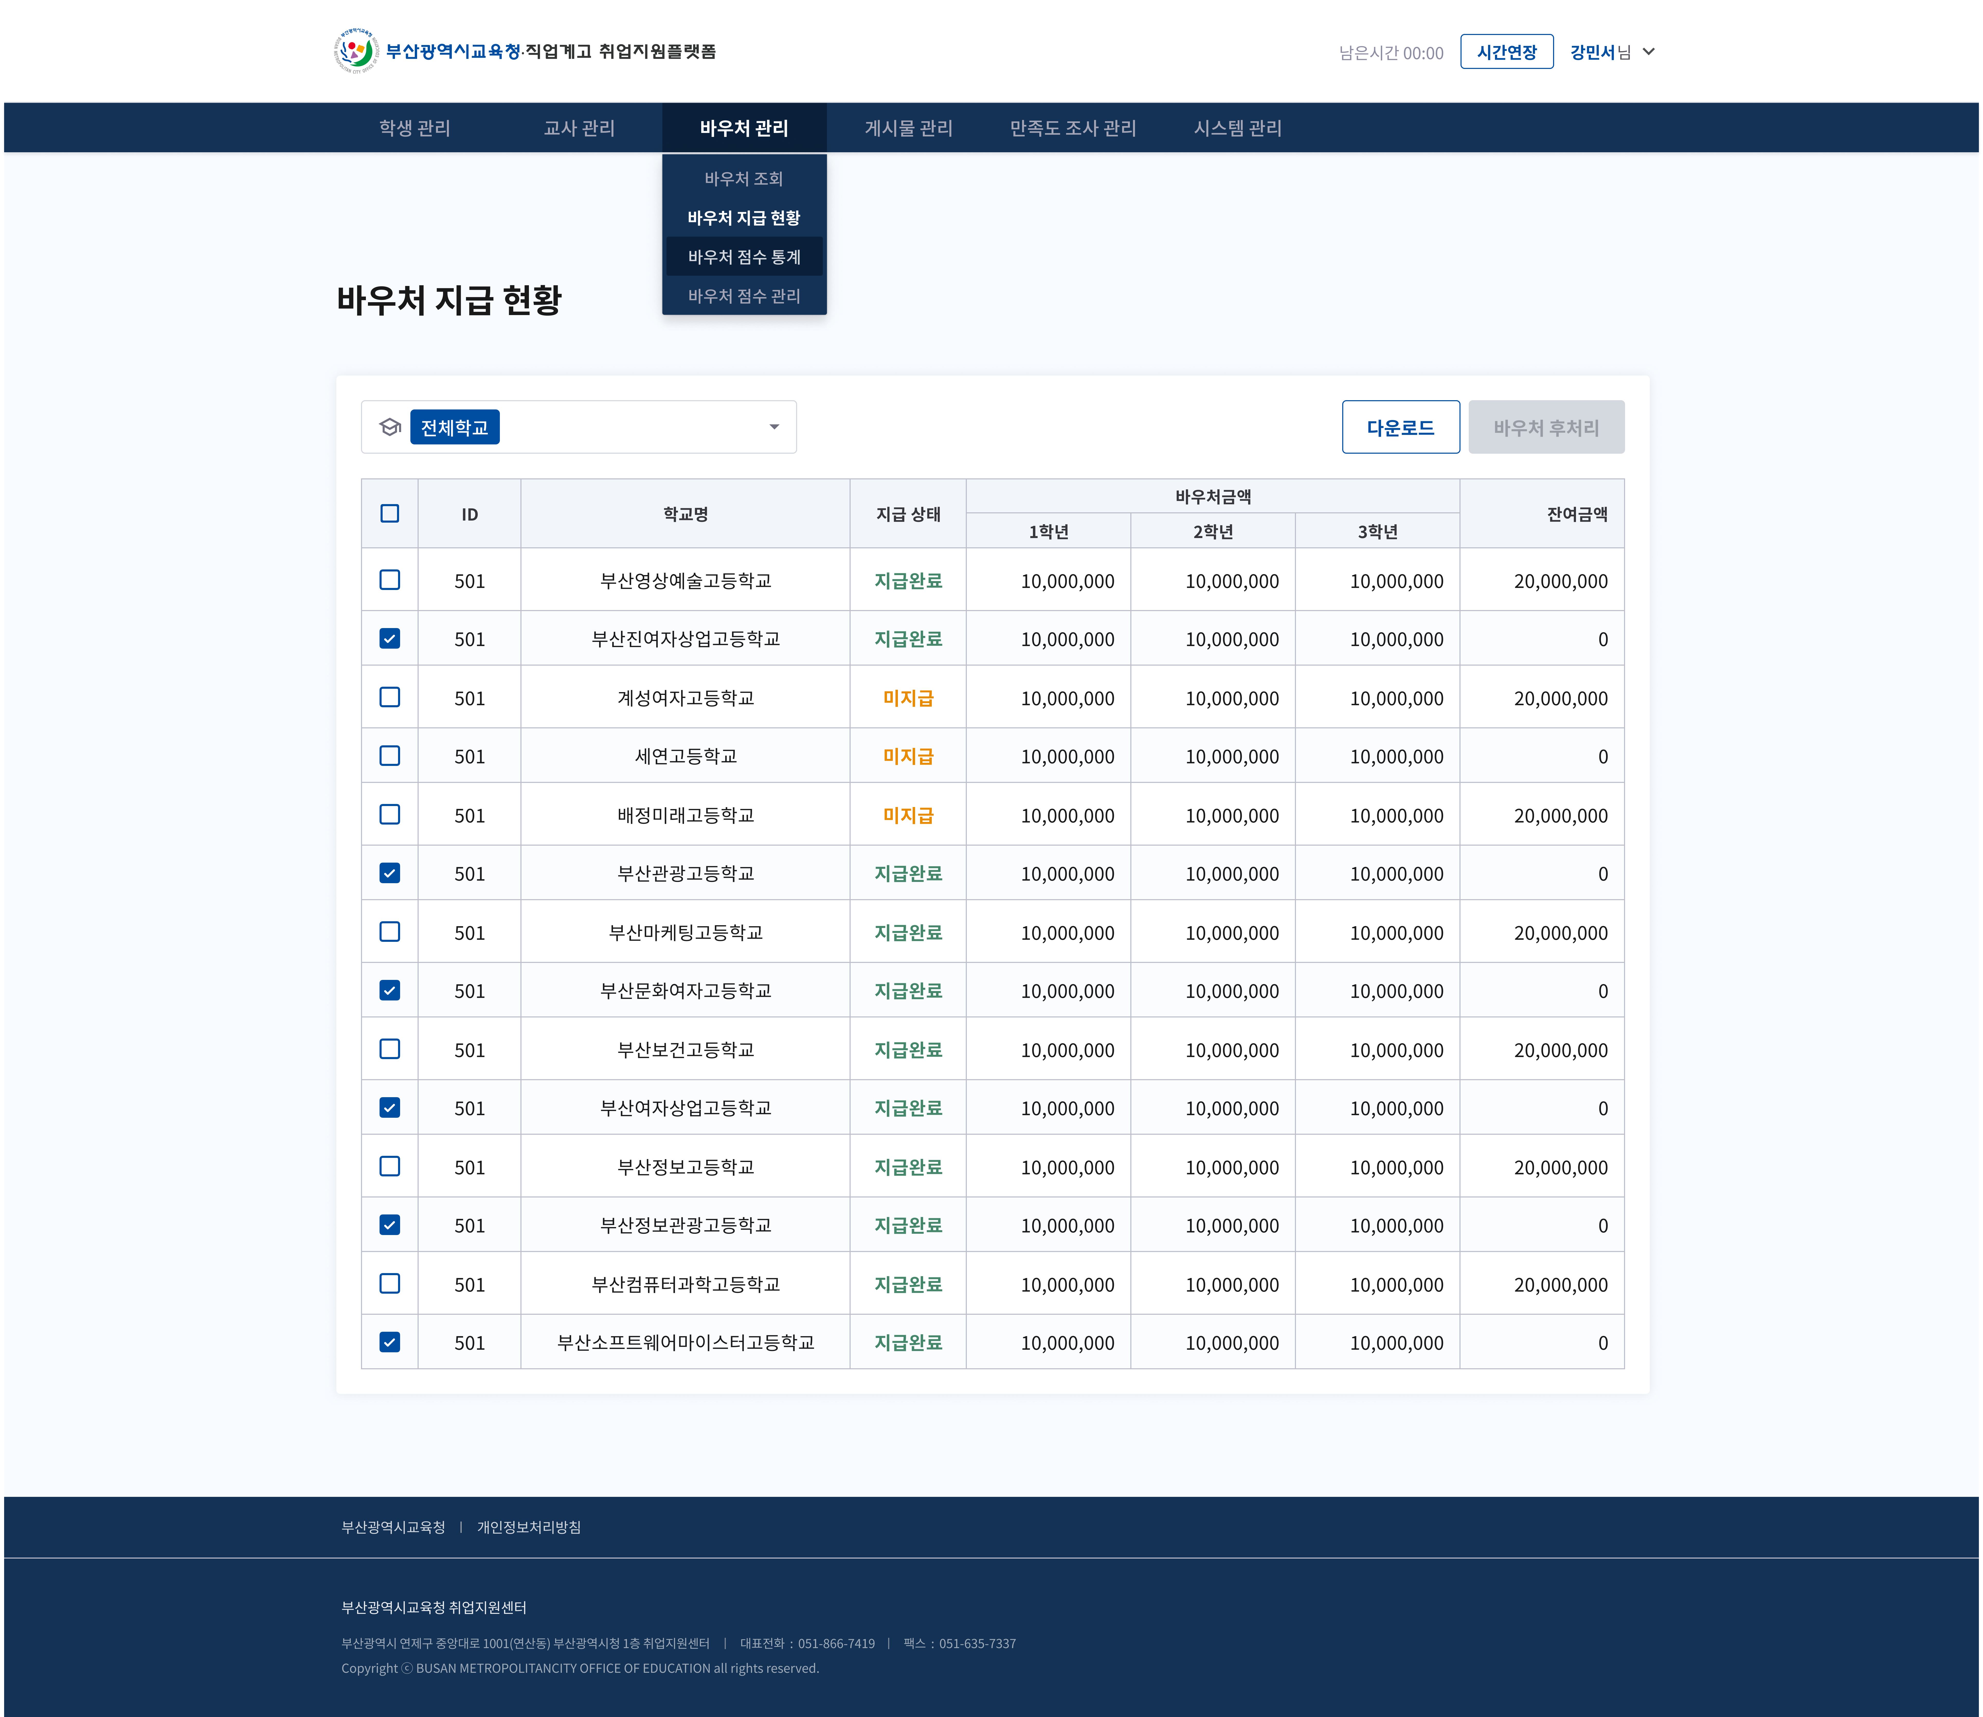Uncheck the box for 부산정보관광고등학교
1983x1717 pixels.
390,1224
